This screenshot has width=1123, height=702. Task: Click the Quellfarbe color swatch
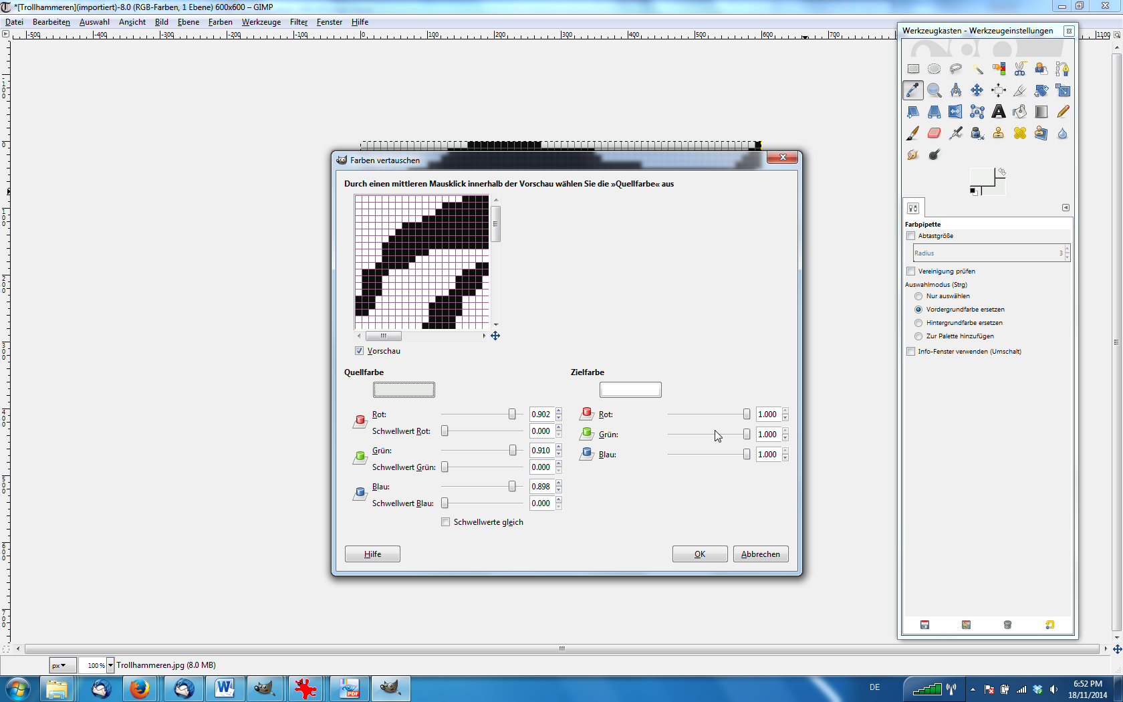[404, 390]
